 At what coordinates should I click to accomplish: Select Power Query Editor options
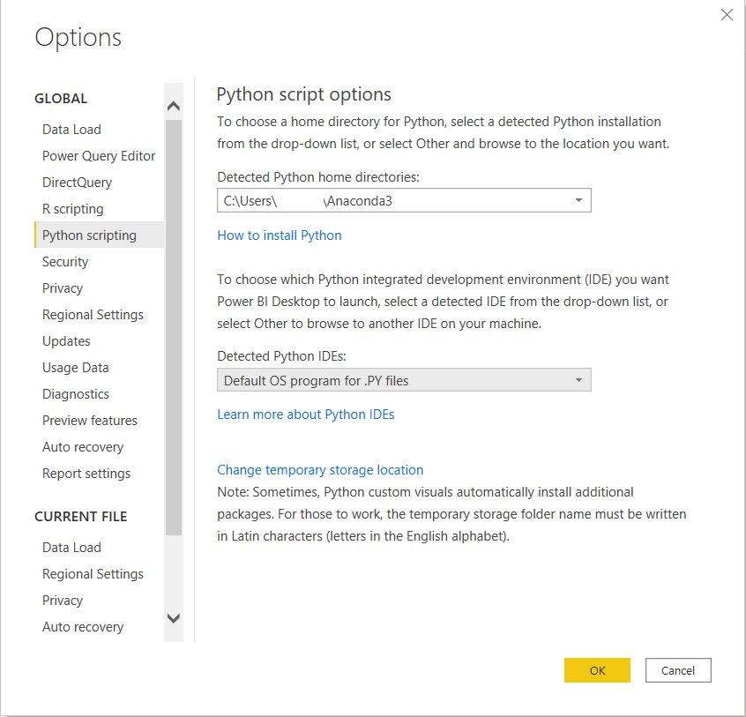[99, 155]
